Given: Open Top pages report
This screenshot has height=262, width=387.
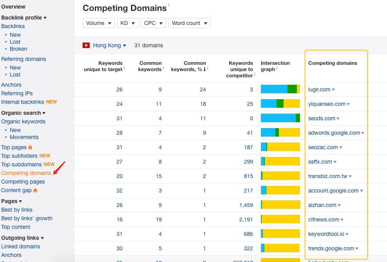Looking at the screenshot, I should (14, 147).
